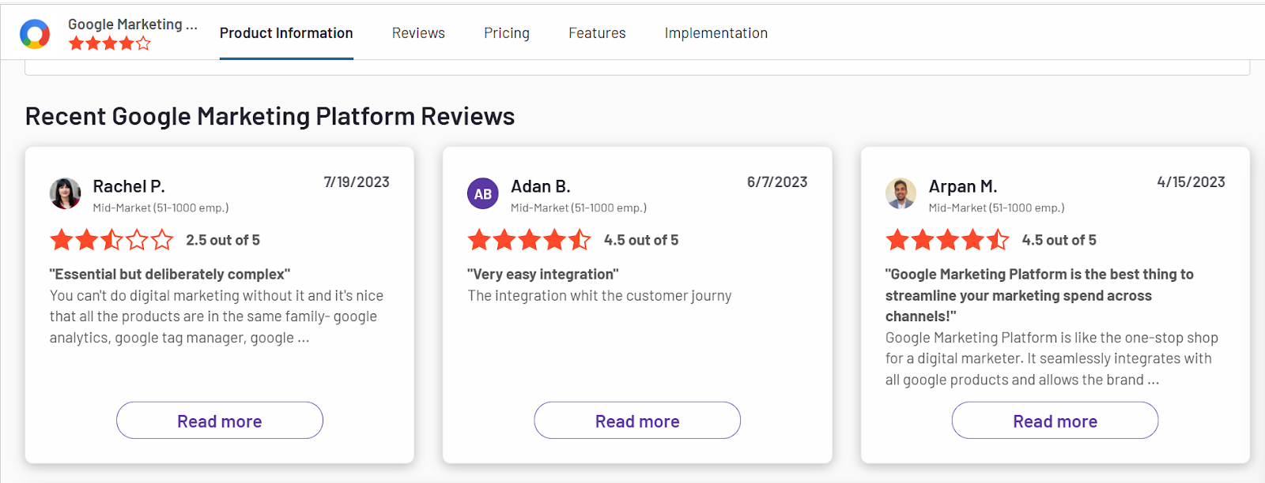Select the Features tab
Image resolution: width=1265 pixels, height=483 pixels.
(597, 33)
